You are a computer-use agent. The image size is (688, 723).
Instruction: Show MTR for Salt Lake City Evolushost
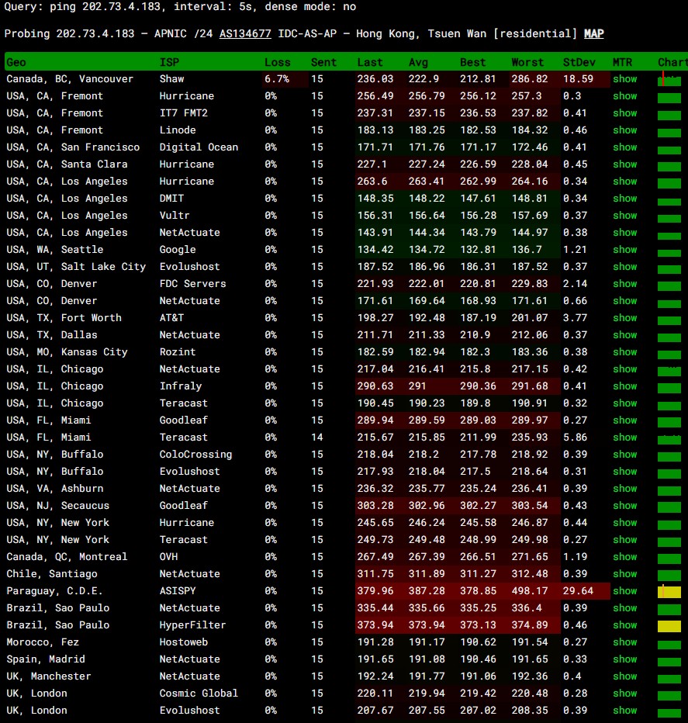pyautogui.click(x=625, y=267)
